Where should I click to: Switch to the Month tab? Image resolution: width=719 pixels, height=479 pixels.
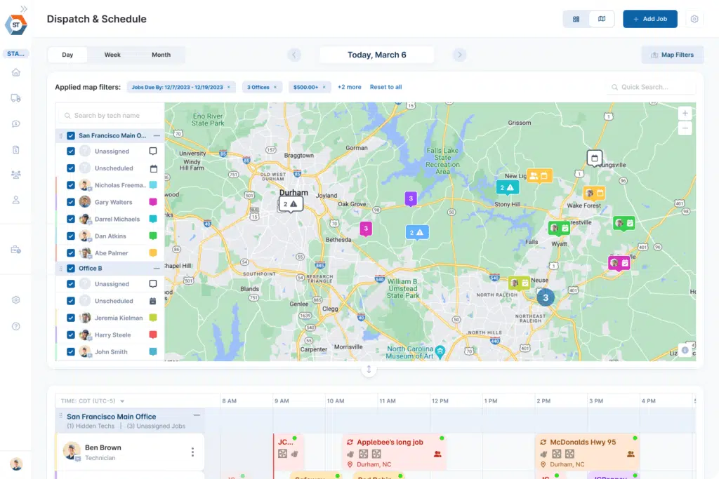click(x=161, y=55)
